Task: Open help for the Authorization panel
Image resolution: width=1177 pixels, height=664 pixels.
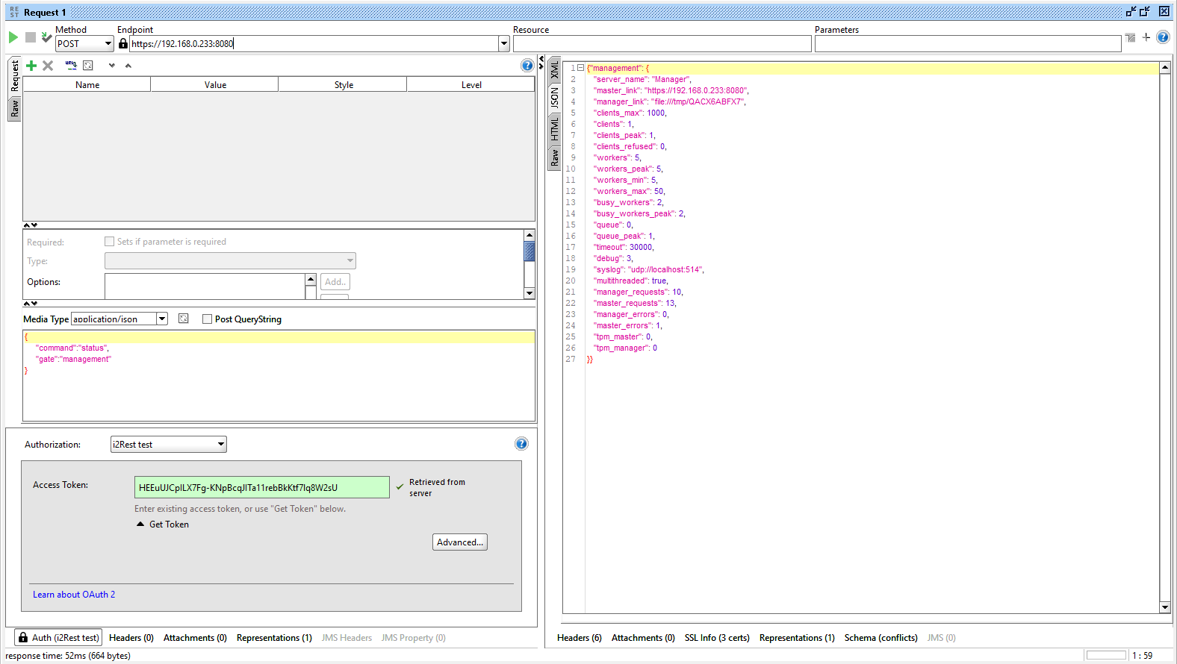Action: (521, 444)
